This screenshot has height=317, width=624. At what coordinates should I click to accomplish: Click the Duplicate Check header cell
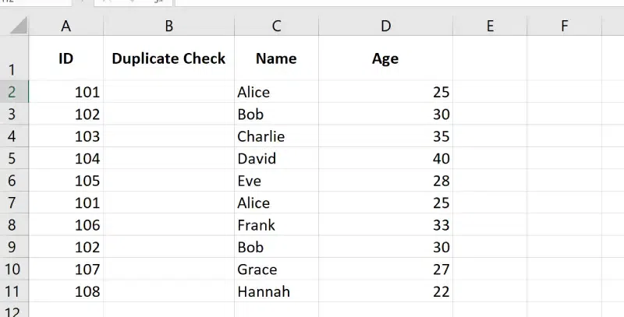[168, 59]
